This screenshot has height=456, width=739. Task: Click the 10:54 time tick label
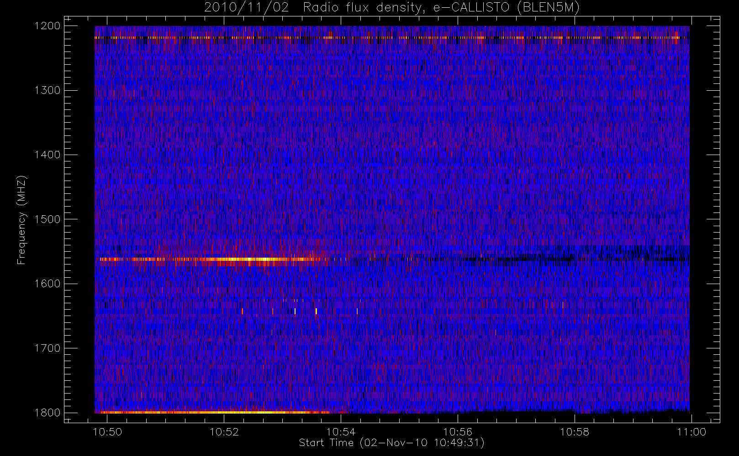[x=341, y=432]
